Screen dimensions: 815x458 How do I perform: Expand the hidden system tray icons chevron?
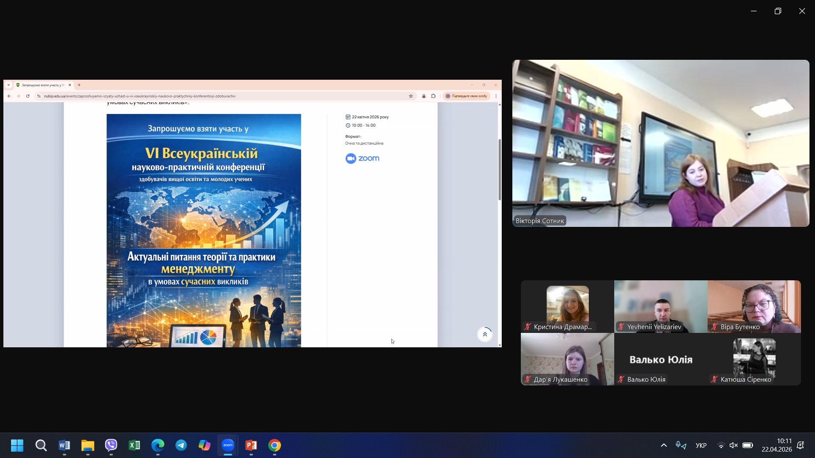(664, 445)
